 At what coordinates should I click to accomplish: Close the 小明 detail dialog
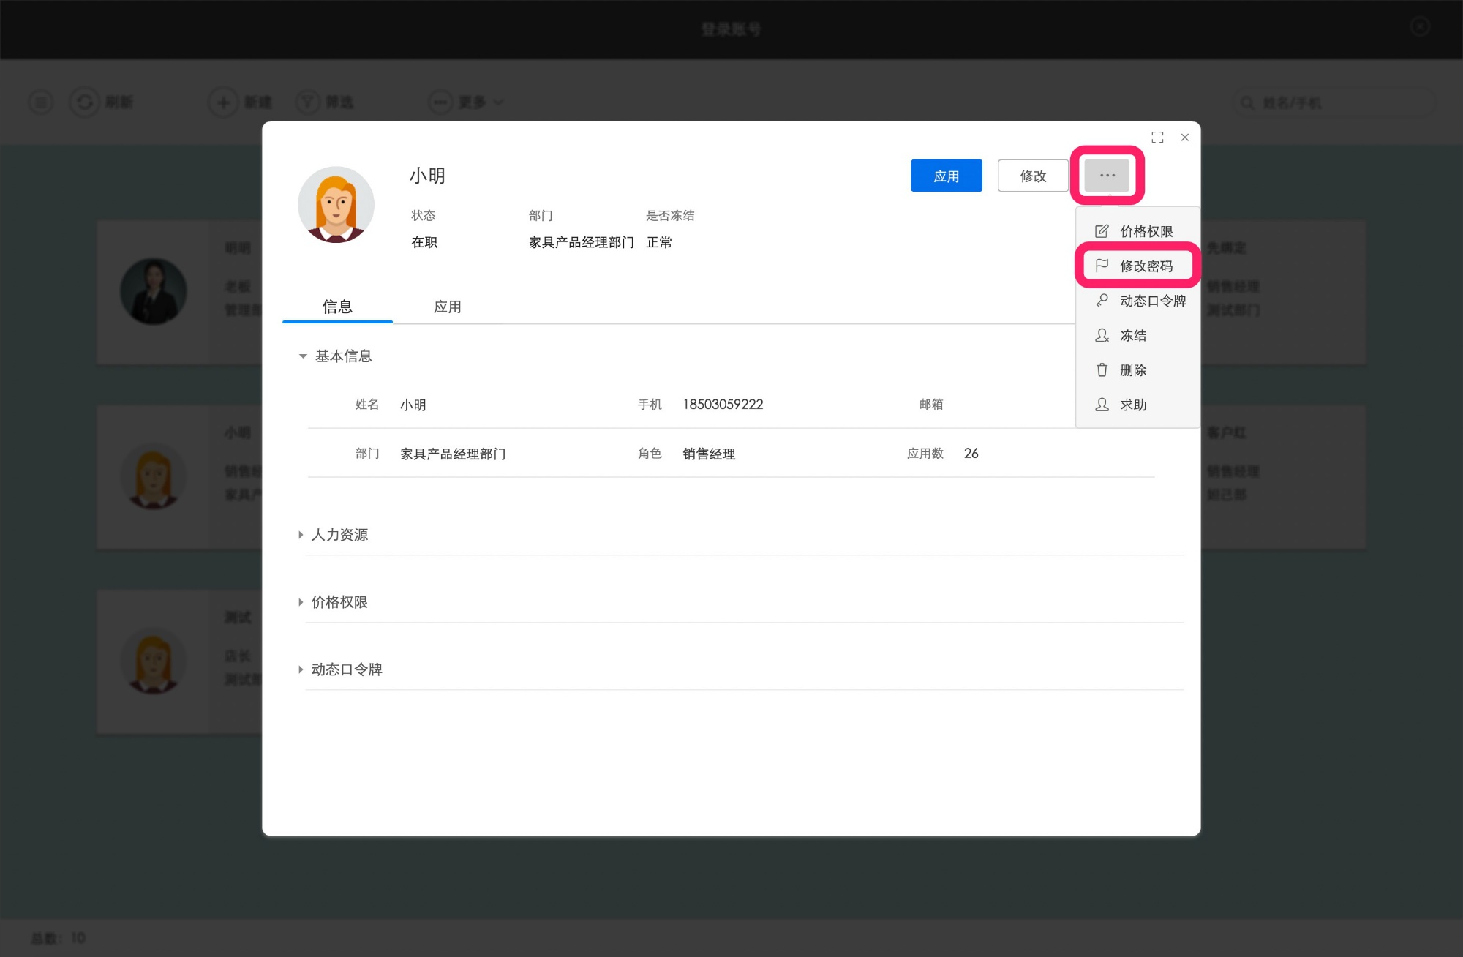(x=1185, y=138)
